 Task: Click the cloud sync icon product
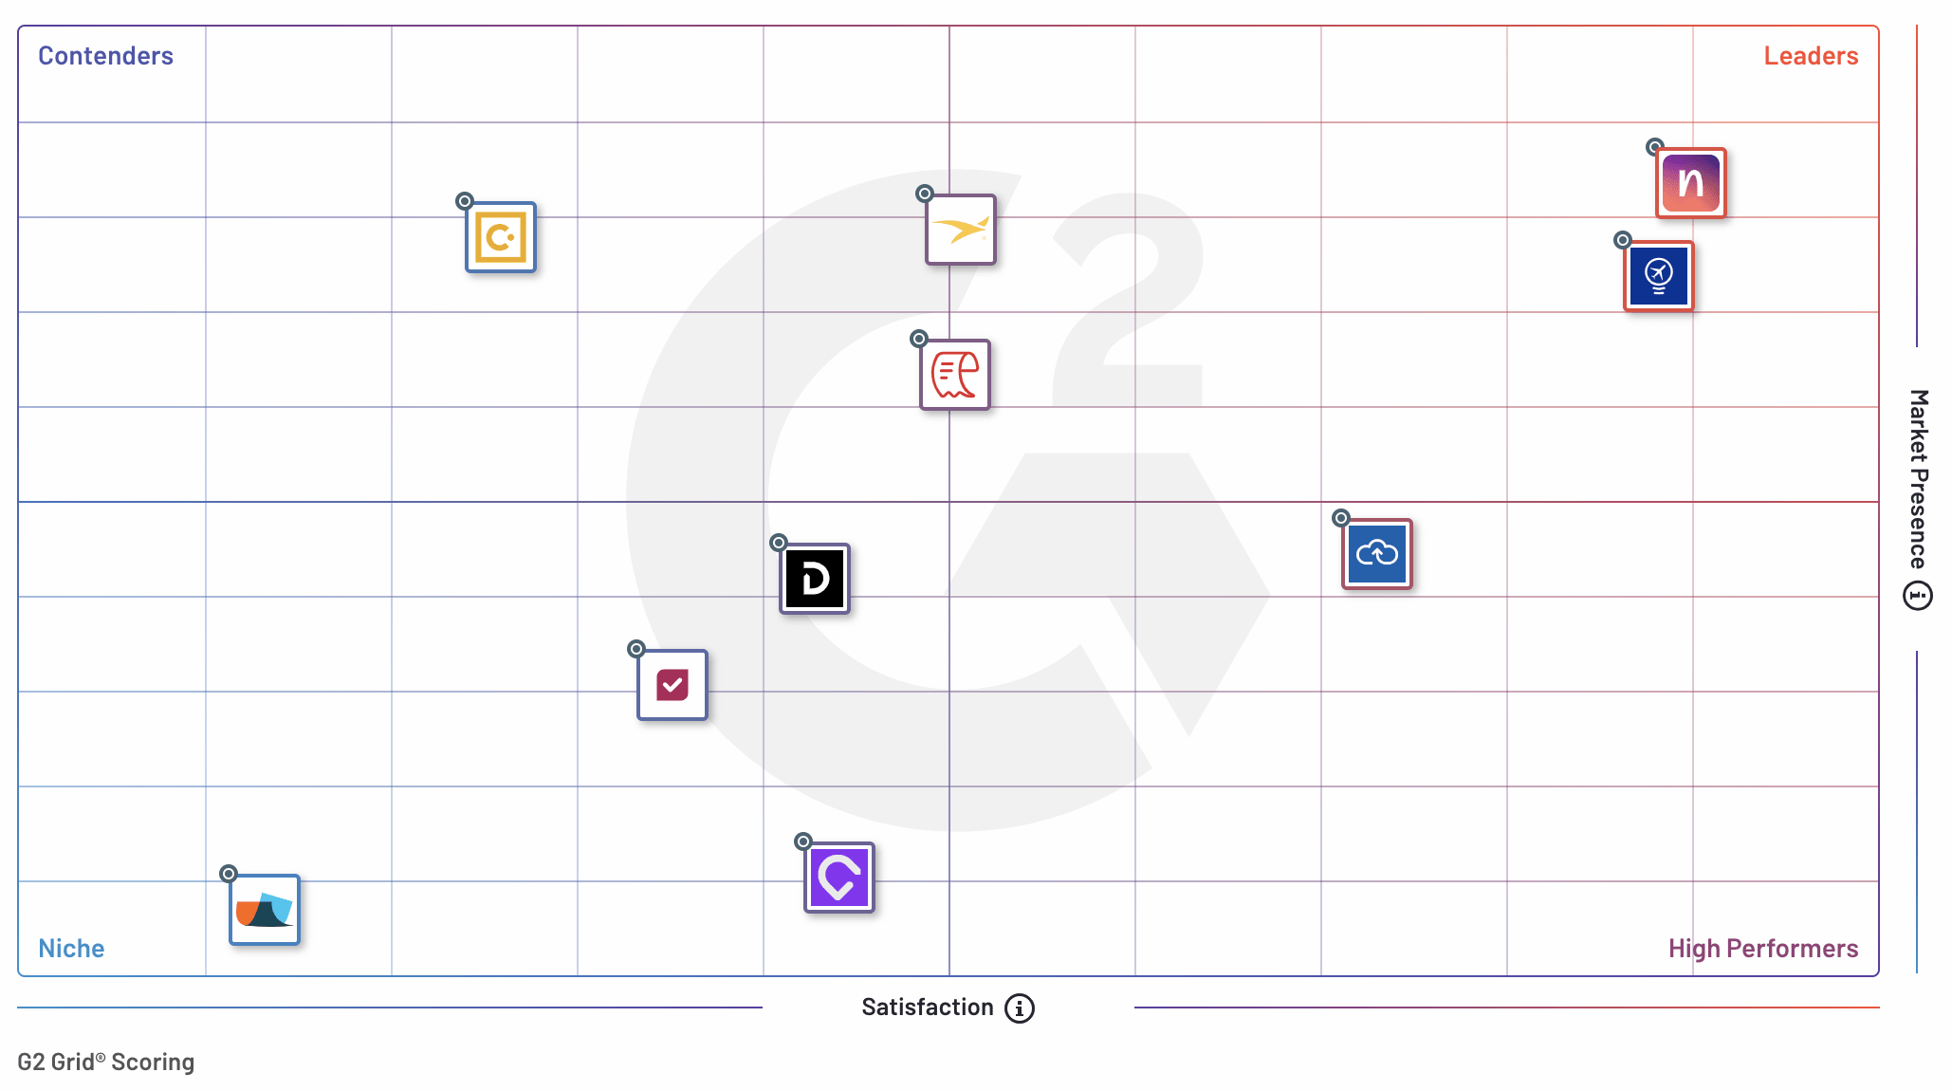pyautogui.click(x=1377, y=552)
